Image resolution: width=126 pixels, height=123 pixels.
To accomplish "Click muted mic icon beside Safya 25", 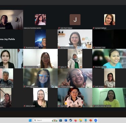I will tap(59, 67).
